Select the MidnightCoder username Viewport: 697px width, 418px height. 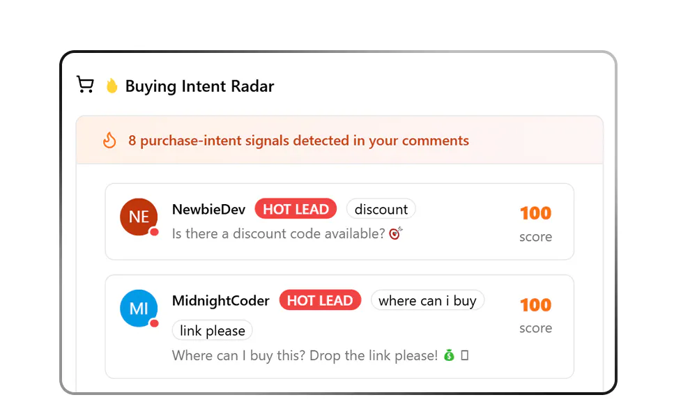click(220, 301)
